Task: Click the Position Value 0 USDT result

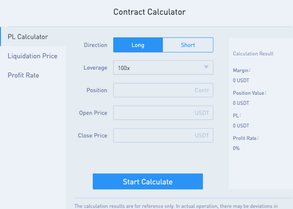Action: tap(241, 103)
